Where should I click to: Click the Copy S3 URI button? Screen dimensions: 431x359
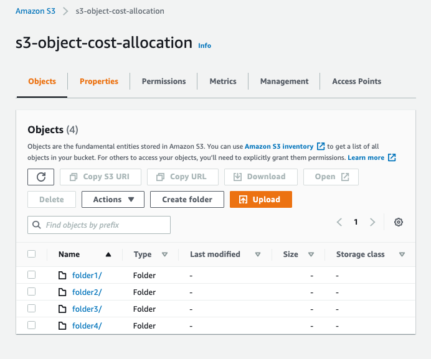tap(101, 177)
